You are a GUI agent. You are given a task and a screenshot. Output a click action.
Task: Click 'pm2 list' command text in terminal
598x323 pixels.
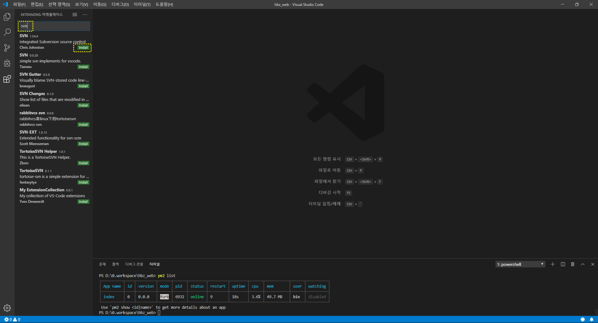pyautogui.click(x=167, y=276)
